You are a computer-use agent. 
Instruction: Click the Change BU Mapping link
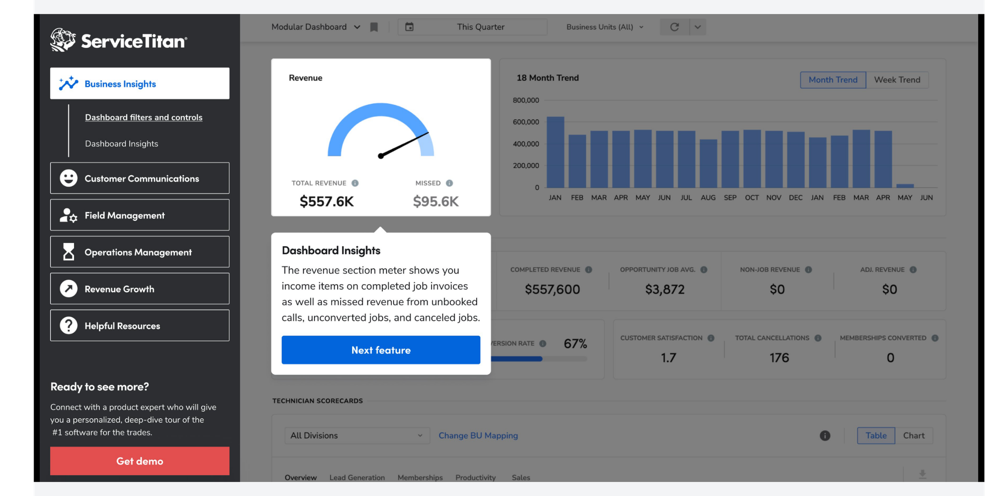[478, 435]
